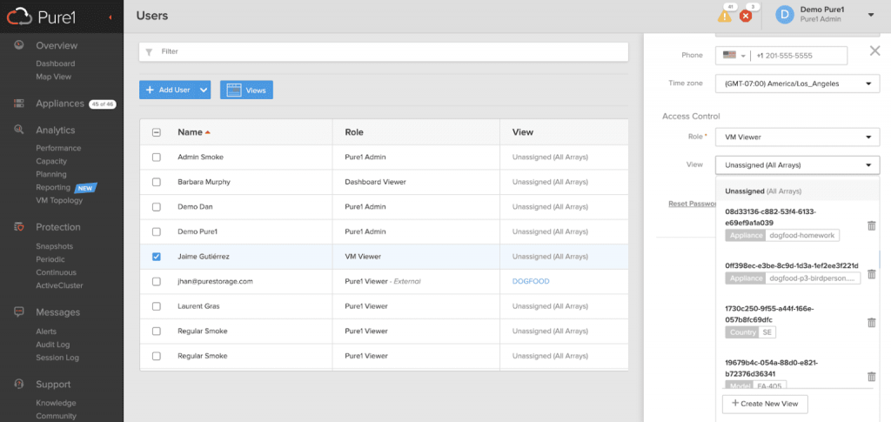891x422 pixels.
Task: Click Create New View button
Action: click(765, 404)
